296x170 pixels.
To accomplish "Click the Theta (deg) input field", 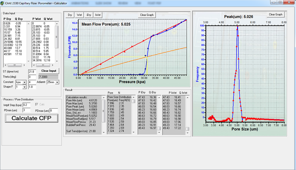I will (x=32, y=77).
